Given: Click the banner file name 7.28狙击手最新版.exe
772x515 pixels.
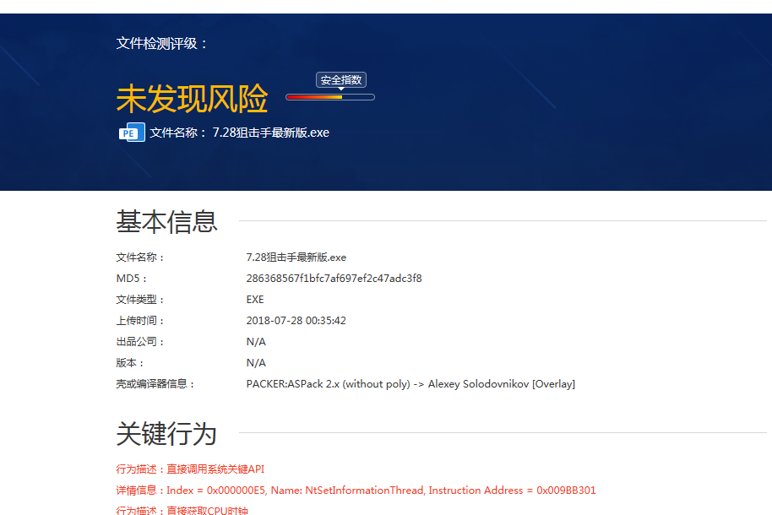Looking at the screenshot, I should pyautogui.click(x=271, y=133).
